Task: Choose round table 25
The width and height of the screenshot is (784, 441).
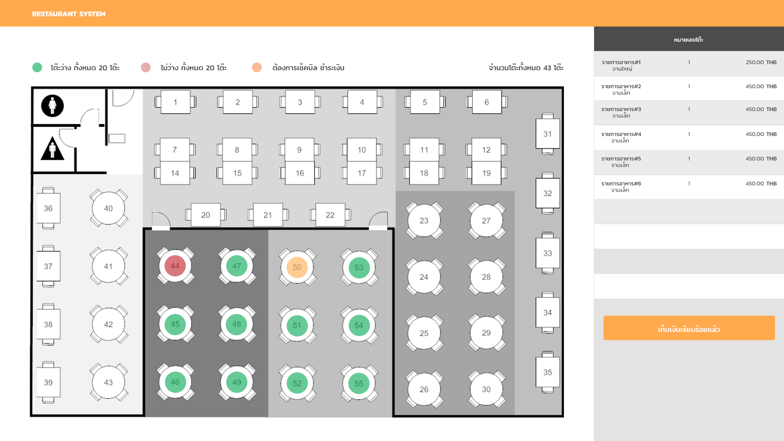Action: point(424,333)
